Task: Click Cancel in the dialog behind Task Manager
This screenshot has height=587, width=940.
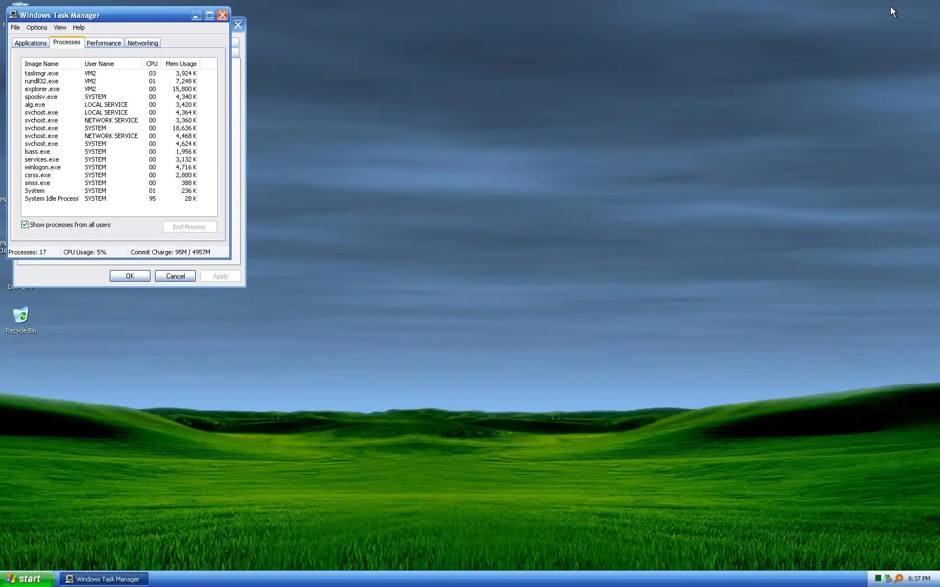Action: pyautogui.click(x=175, y=276)
